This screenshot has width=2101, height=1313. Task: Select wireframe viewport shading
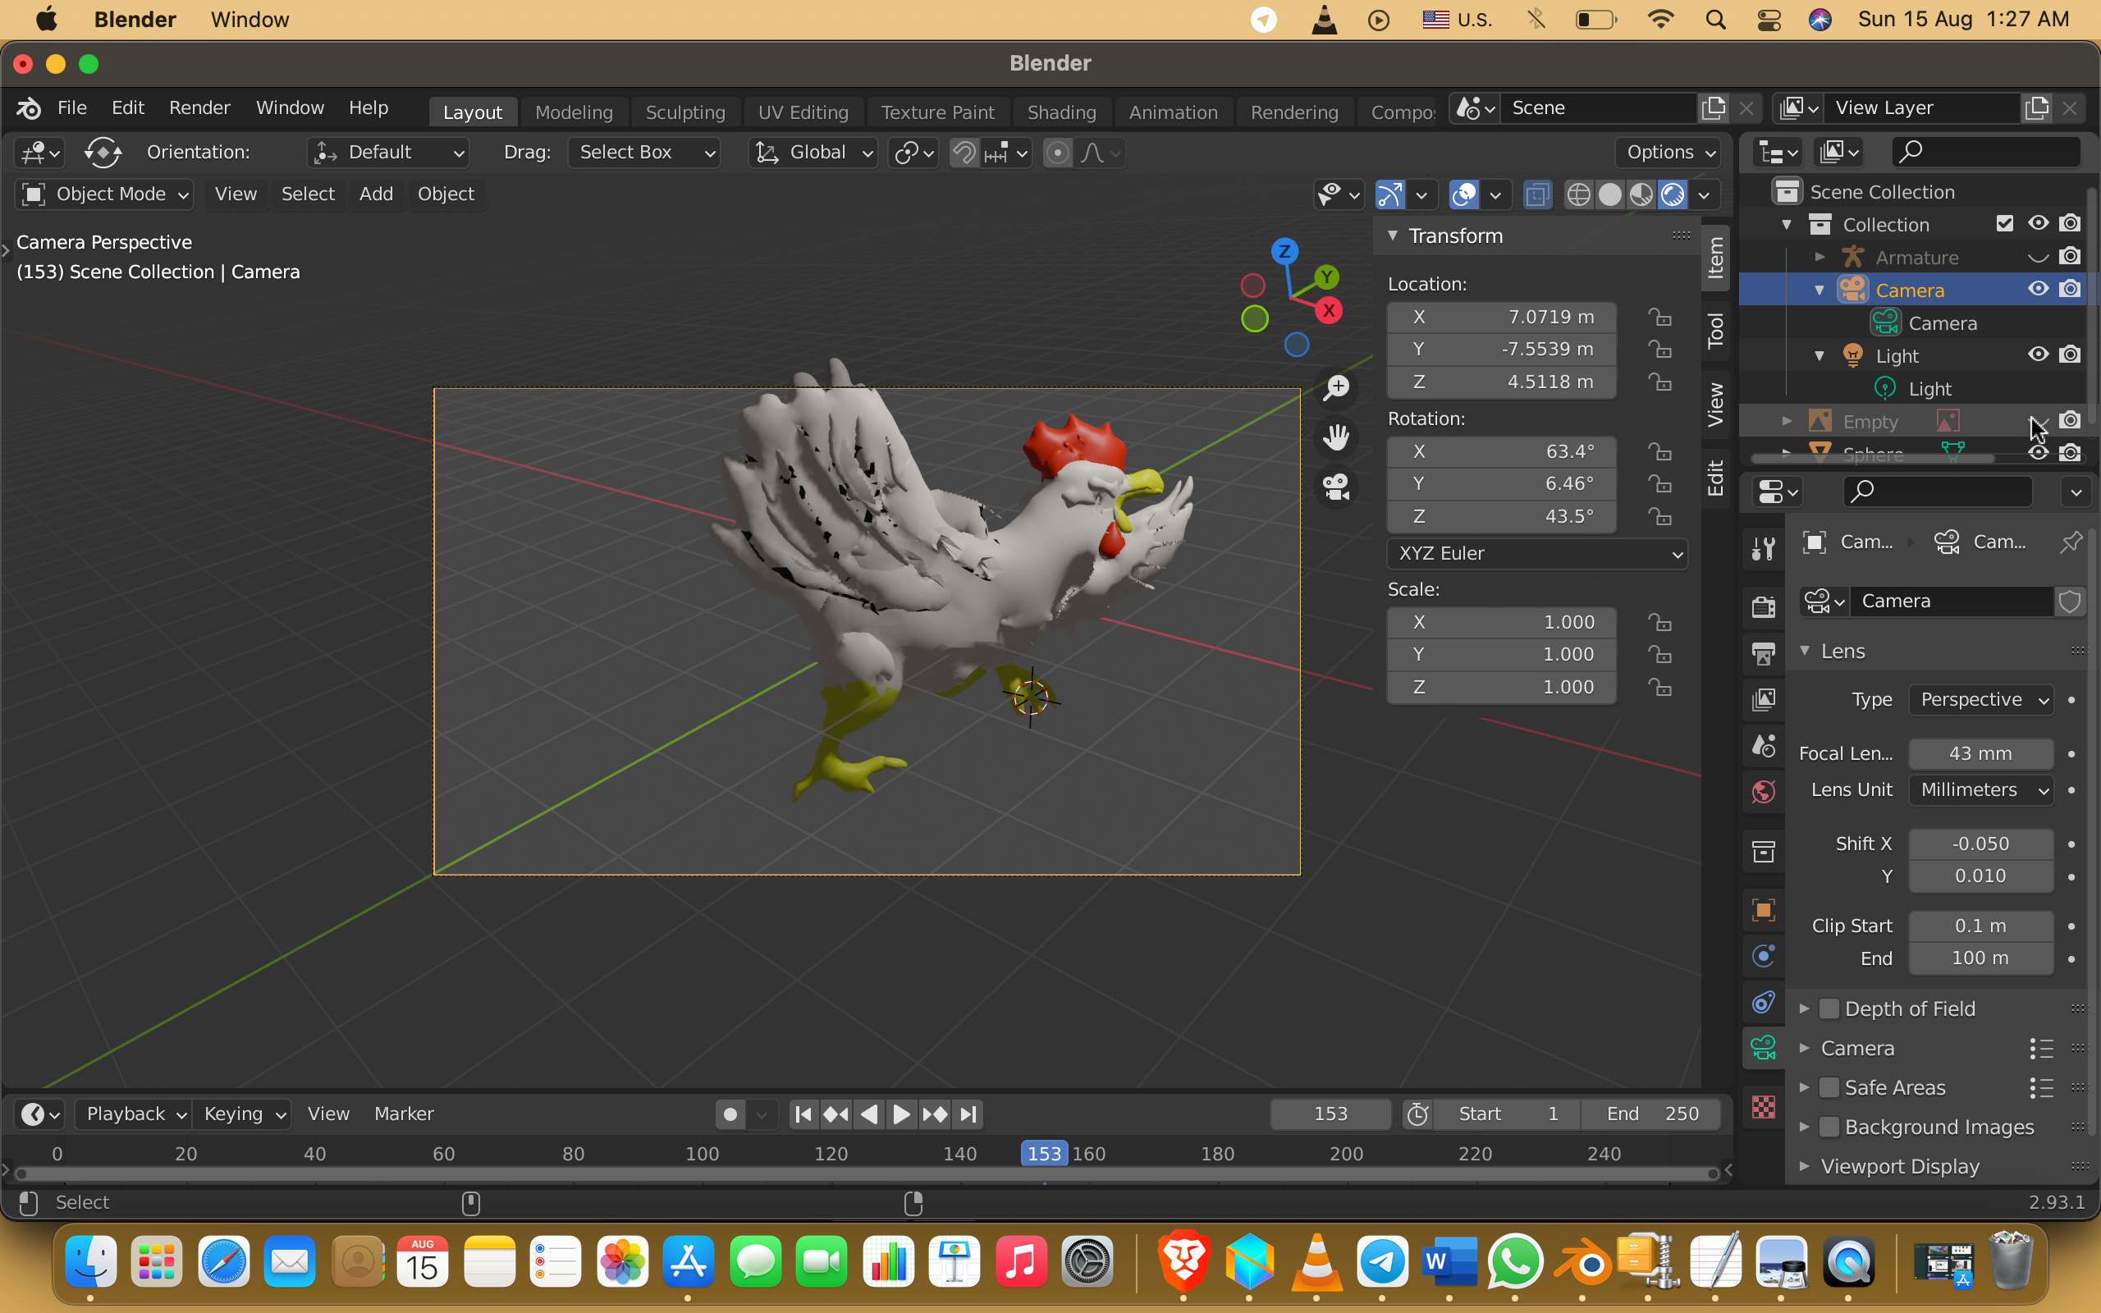1579,194
